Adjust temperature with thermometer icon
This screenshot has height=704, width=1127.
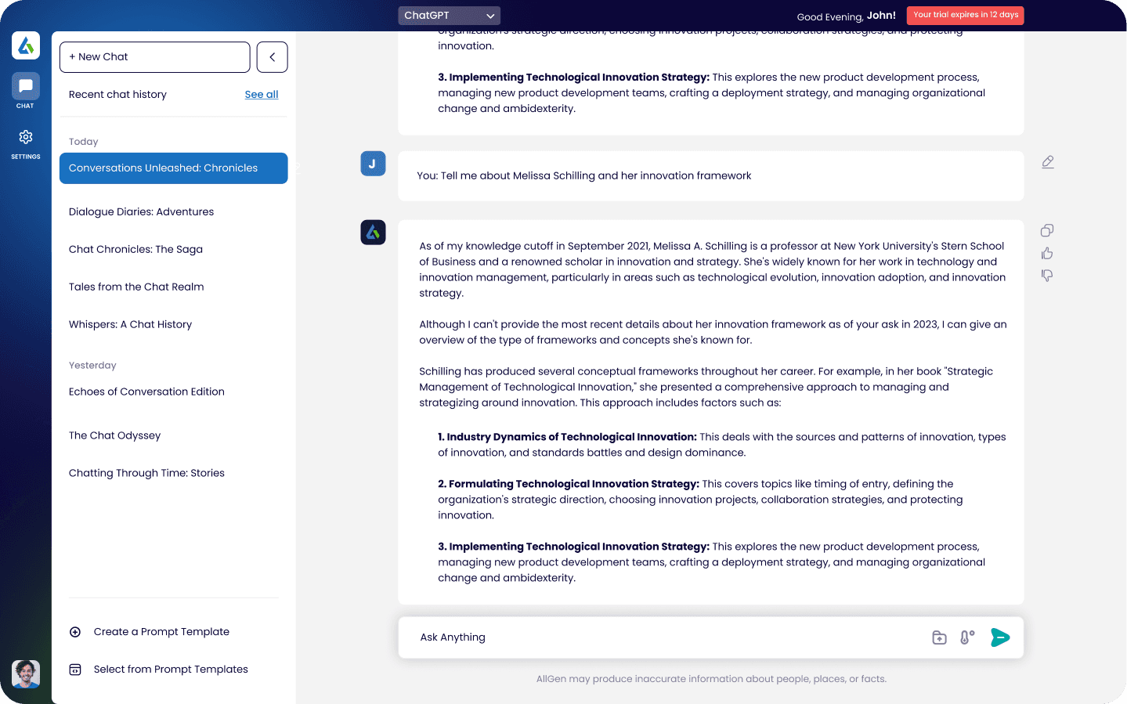[x=967, y=637]
